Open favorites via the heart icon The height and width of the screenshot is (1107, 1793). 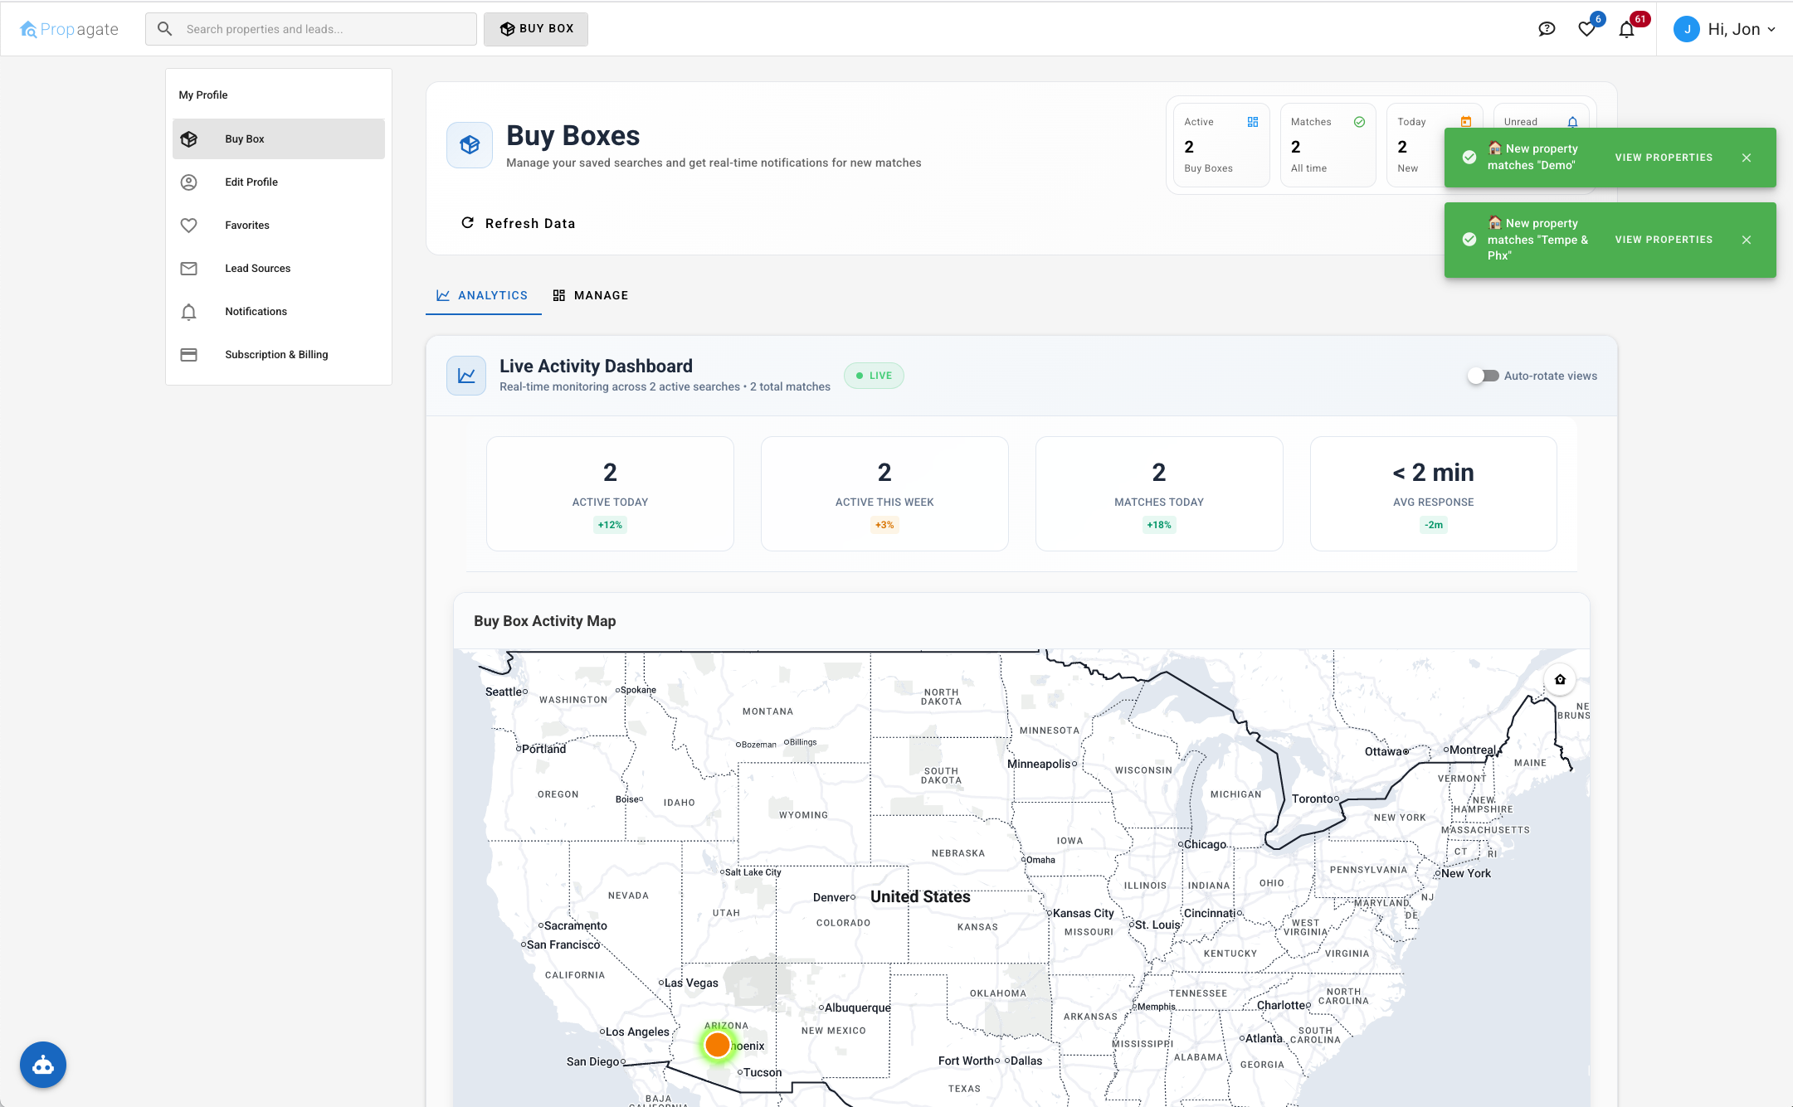click(x=1586, y=28)
